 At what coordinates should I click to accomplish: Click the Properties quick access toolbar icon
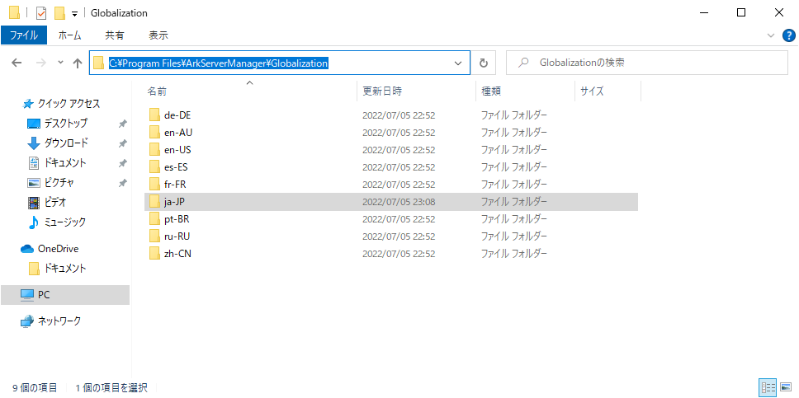(x=41, y=12)
